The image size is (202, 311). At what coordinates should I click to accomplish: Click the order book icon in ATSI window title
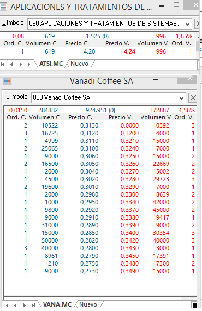tap(3, 7)
